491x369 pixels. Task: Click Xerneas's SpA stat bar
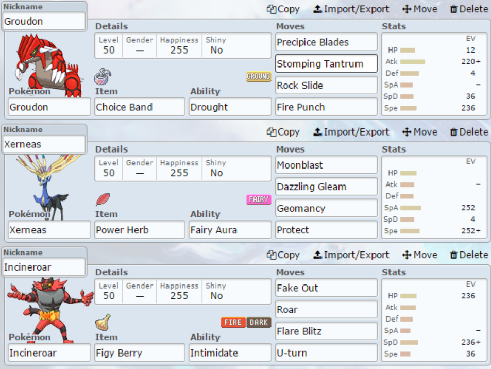[411, 208]
